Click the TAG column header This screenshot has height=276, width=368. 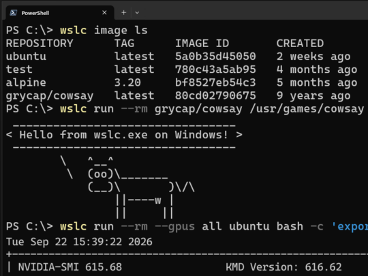(x=124, y=44)
